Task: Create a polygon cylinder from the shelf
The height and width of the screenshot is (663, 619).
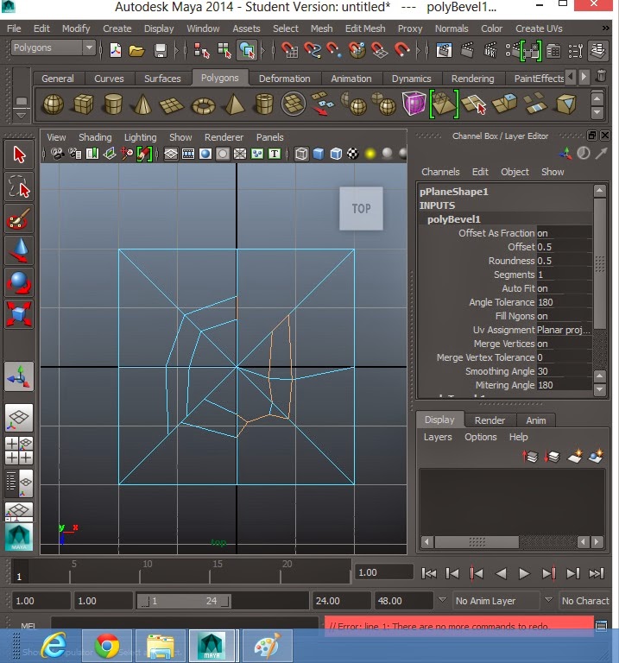Action: coord(113,104)
